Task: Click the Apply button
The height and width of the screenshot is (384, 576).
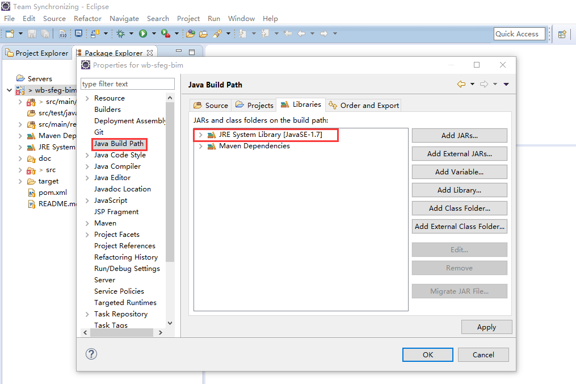Action: click(487, 327)
